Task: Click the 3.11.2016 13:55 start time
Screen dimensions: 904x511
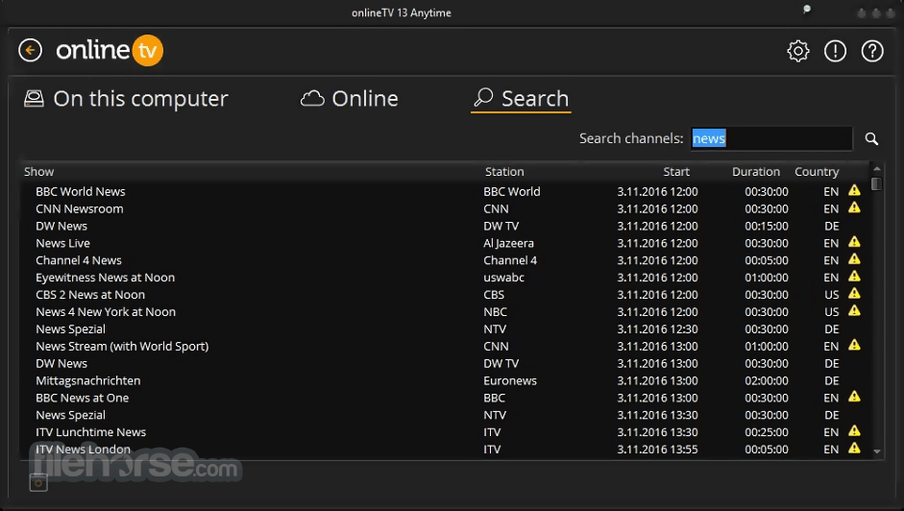Action: [657, 450]
